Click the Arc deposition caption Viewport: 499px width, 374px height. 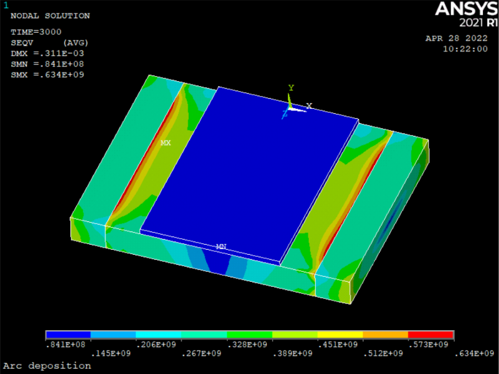tap(47, 366)
